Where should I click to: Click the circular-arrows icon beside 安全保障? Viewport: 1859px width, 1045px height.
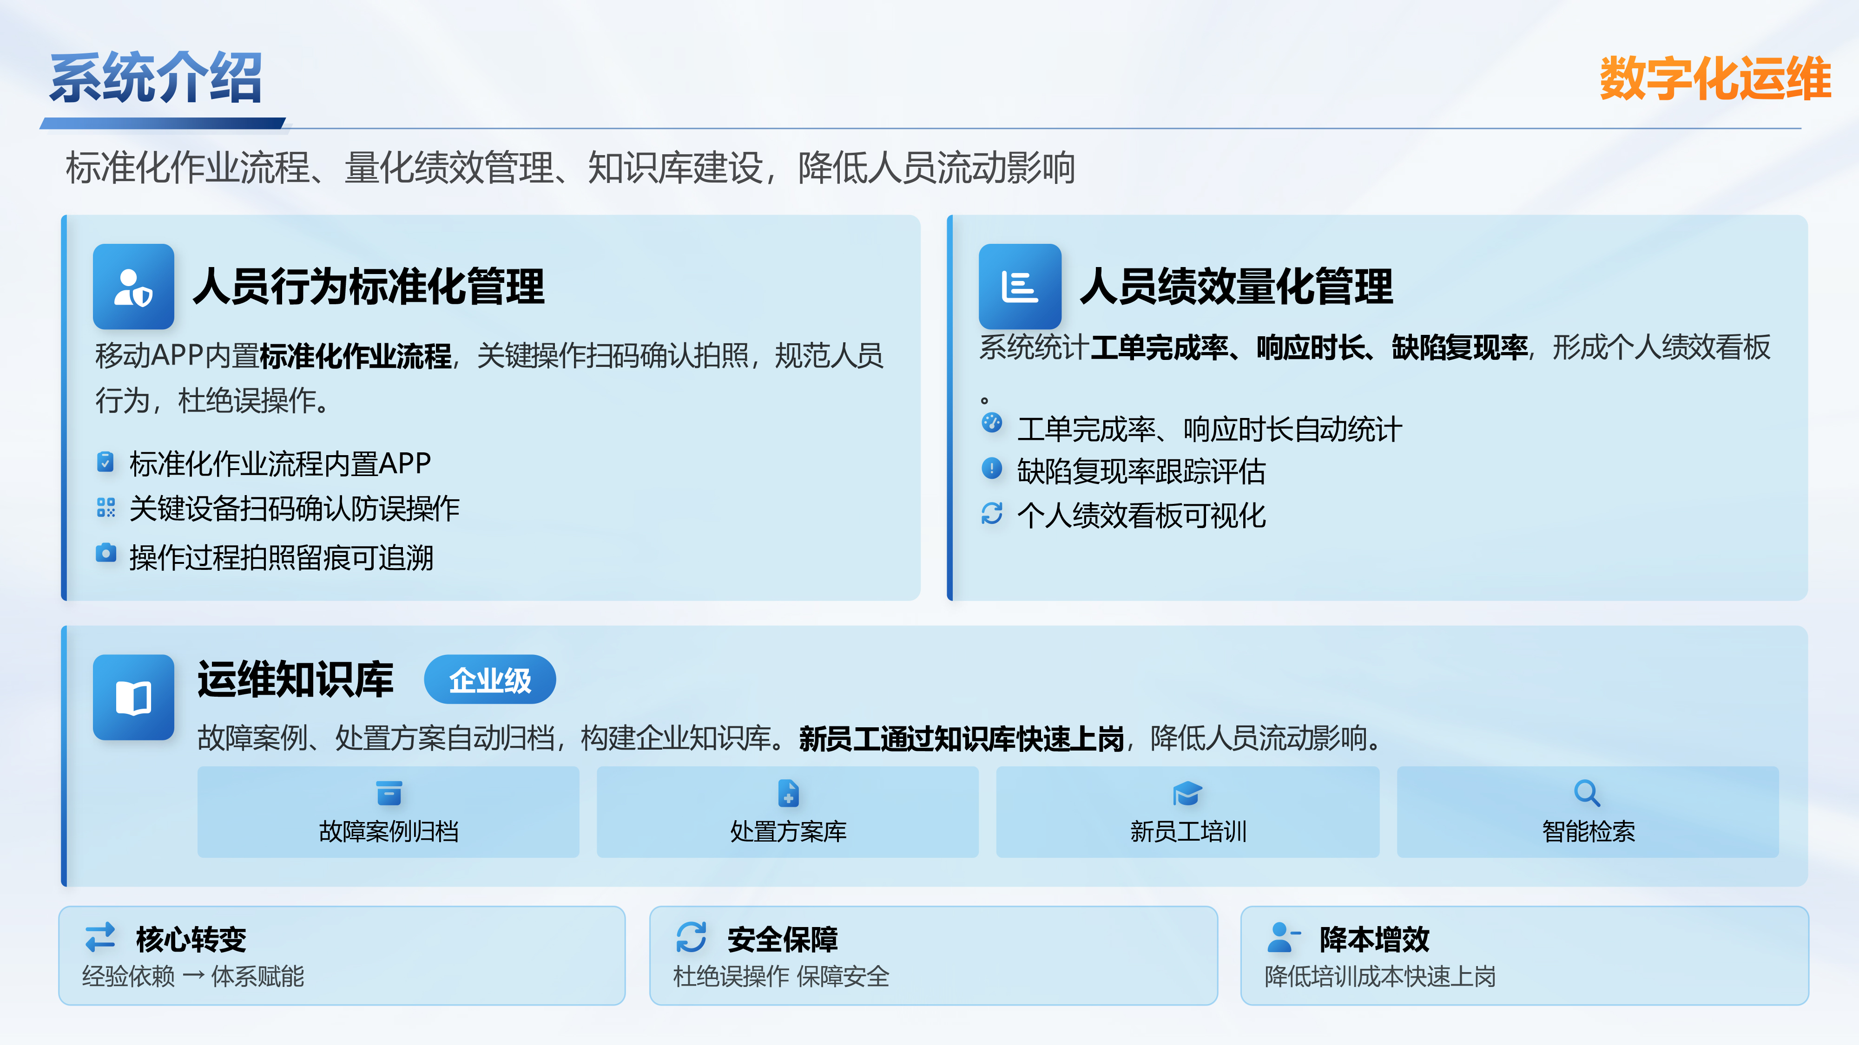pyautogui.click(x=691, y=937)
